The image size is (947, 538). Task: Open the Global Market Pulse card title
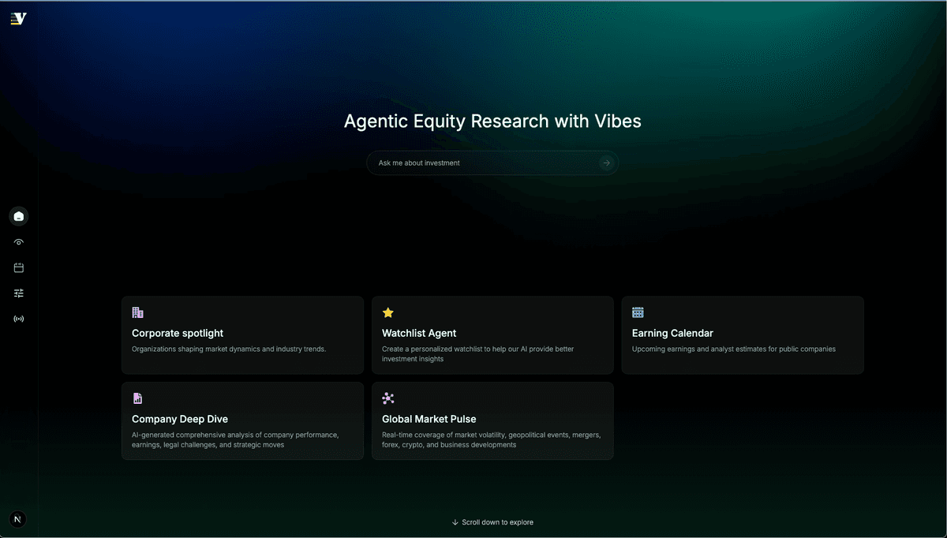coord(429,419)
